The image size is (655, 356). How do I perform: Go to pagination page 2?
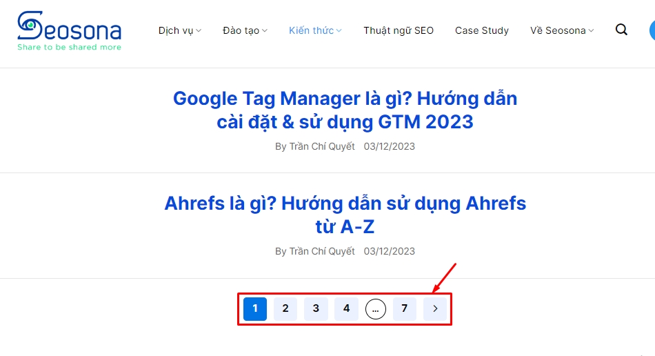[285, 309]
